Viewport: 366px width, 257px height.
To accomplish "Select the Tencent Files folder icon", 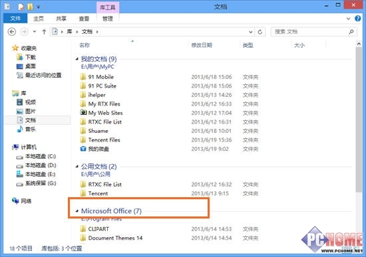I will (x=83, y=140).
